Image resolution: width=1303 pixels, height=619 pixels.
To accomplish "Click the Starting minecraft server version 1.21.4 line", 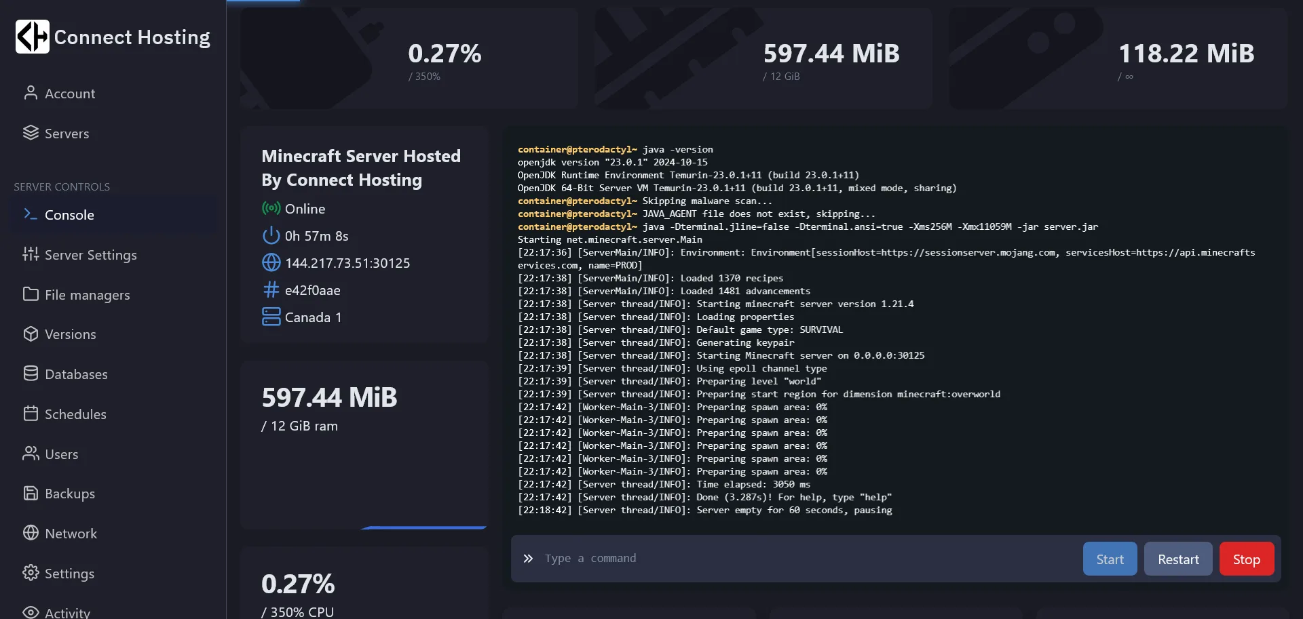I will tap(715, 304).
